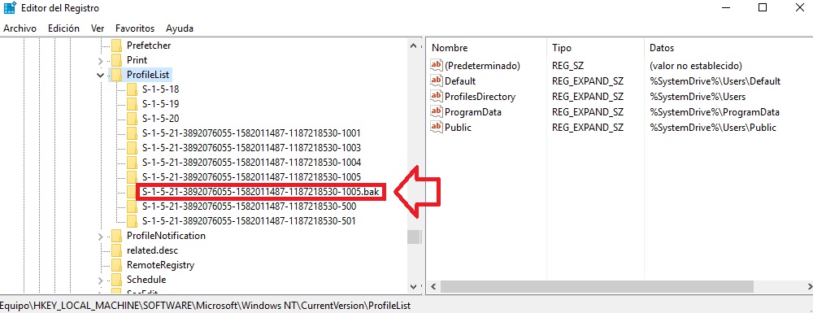The height and width of the screenshot is (313, 813).
Task: Click the ProfileList folder icon
Action: [116, 75]
